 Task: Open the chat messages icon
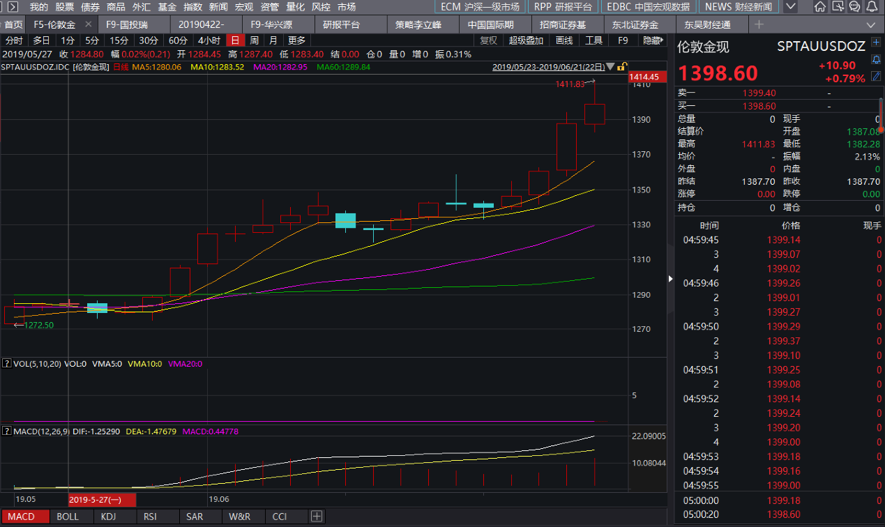(855, 7)
